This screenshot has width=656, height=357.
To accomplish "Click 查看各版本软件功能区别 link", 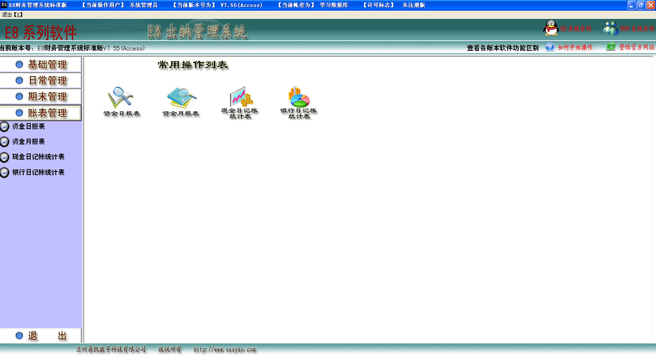I will click(503, 48).
